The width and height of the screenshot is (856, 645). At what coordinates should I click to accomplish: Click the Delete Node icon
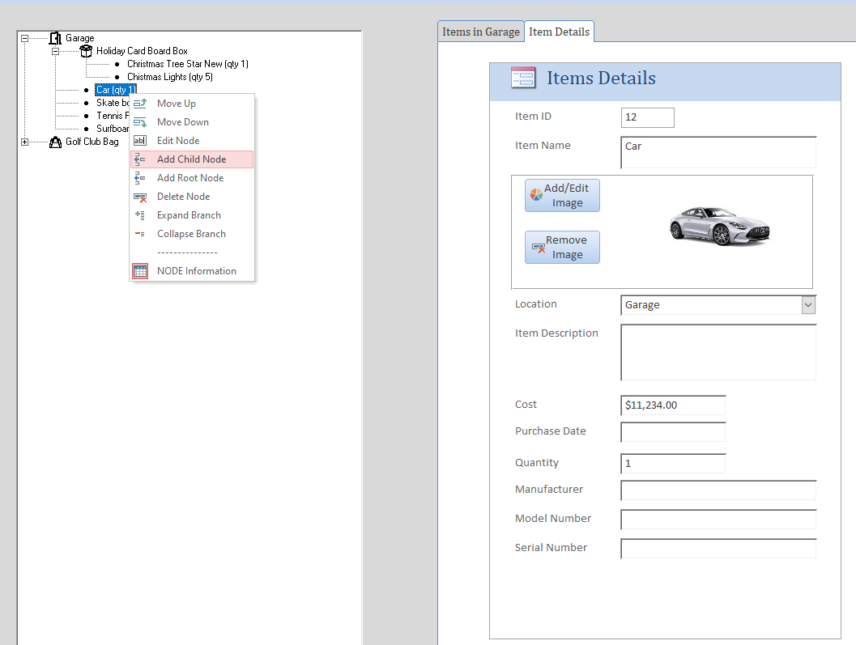click(140, 197)
